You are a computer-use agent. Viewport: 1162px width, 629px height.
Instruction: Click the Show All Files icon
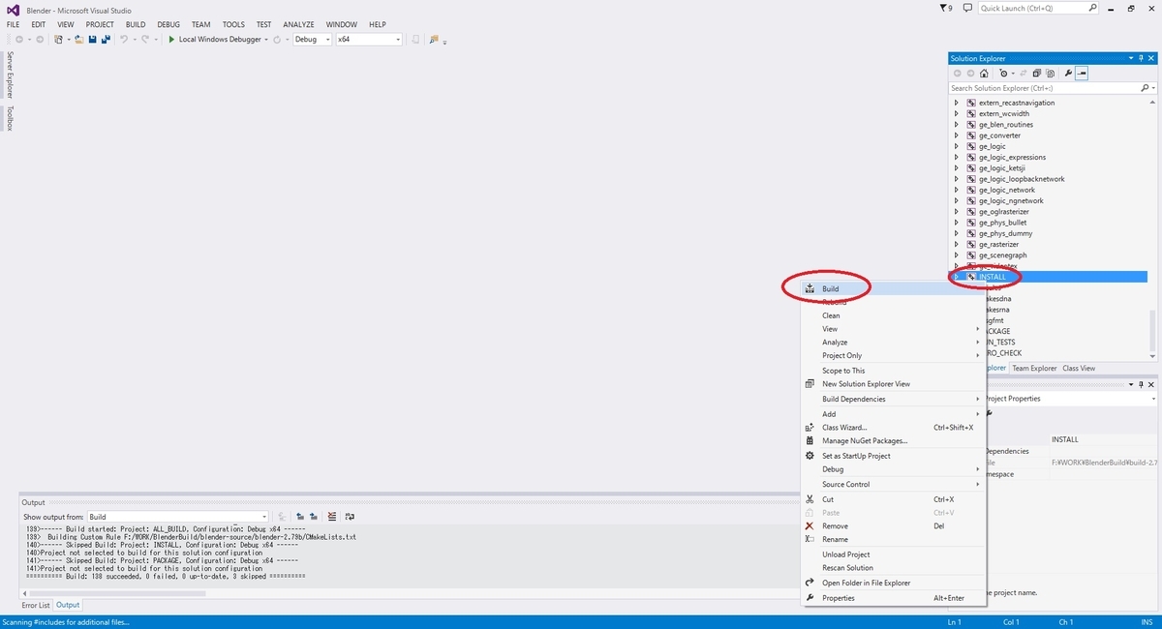point(1051,74)
